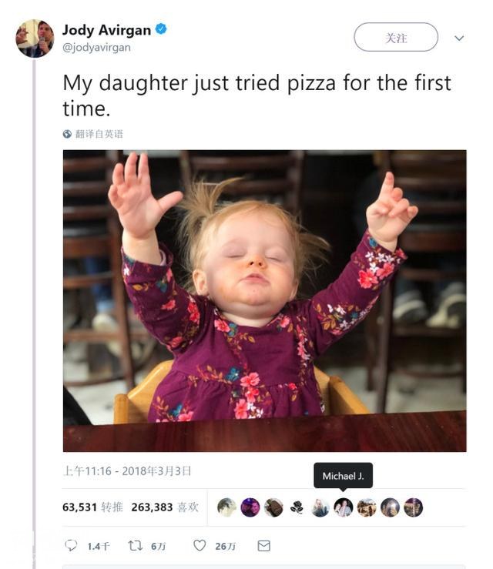Open the black rose avatar liker

(297, 507)
